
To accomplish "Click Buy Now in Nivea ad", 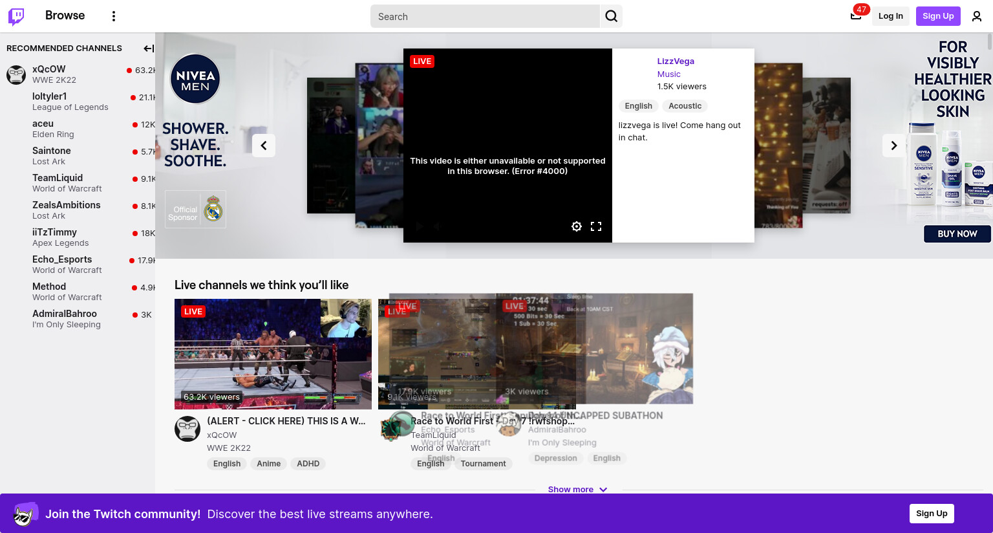I will click(957, 234).
